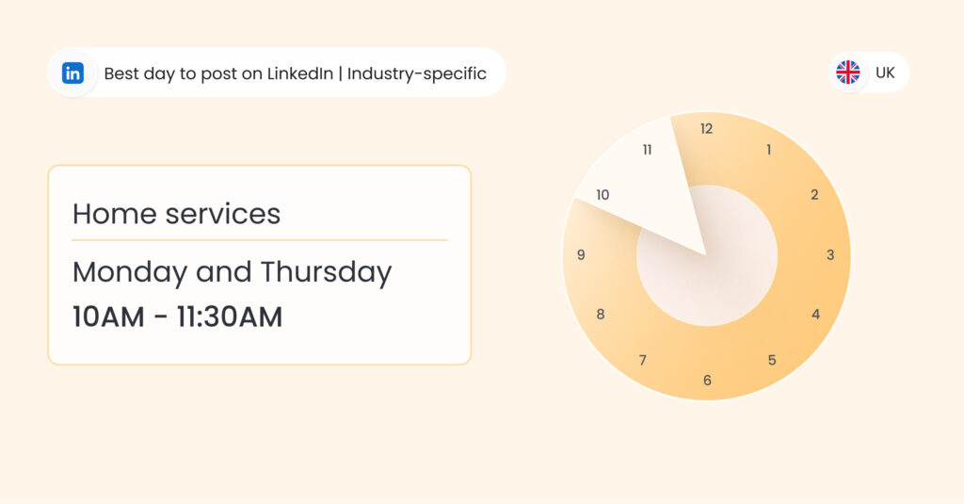Click the number 8 on clock

(x=601, y=315)
